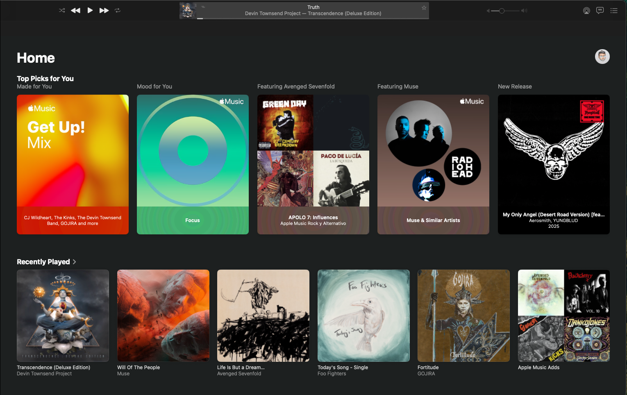Image resolution: width=627 pixels, height=395 pixels.
Task: Open AirPlay output options
Action: tap(586, 11)
